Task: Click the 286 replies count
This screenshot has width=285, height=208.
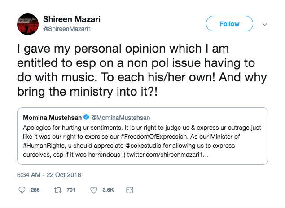Action: [35, 190]
